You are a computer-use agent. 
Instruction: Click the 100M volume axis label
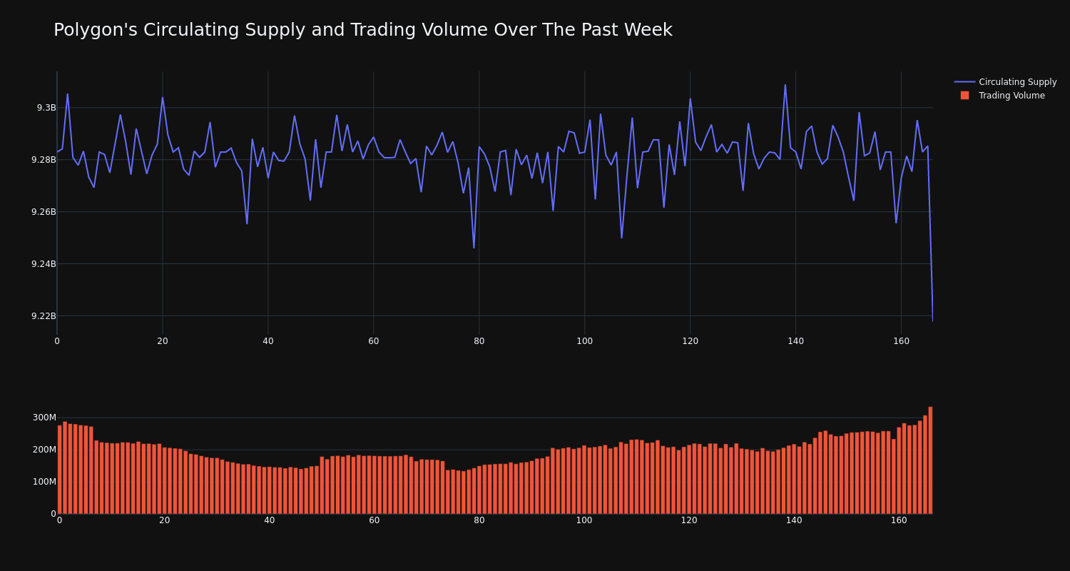pyautogui.click(x=44, y=482)
